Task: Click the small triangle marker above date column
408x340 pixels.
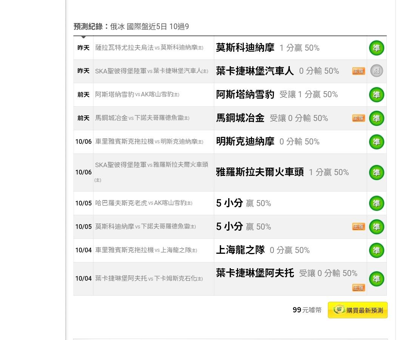Action: click(83, 37)
